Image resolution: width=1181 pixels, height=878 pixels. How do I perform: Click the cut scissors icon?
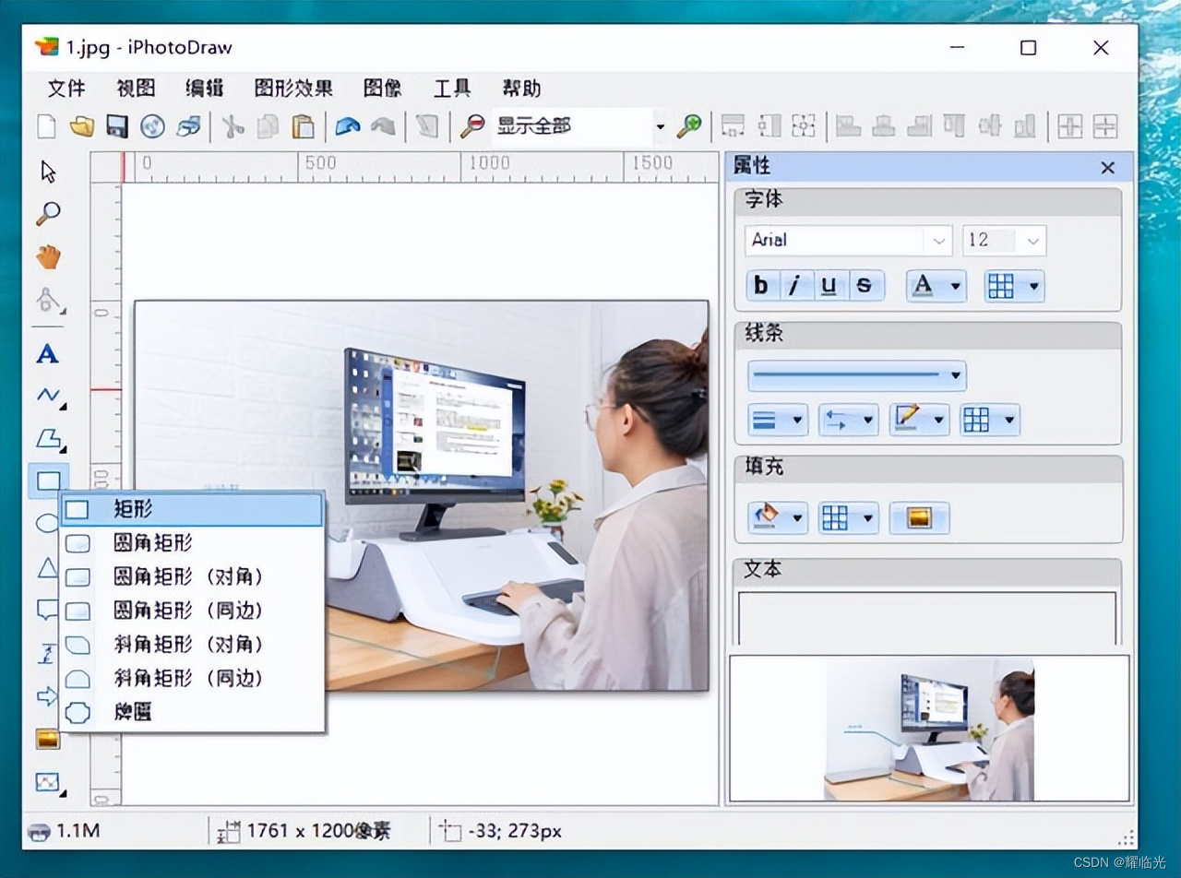(233, 126)
